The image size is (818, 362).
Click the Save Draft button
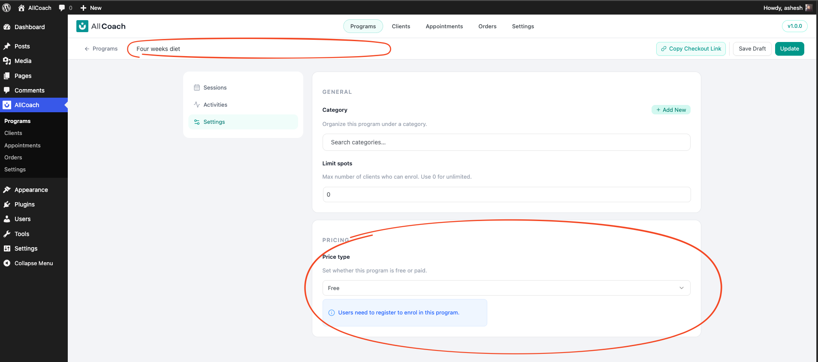(x=752, y=49)
